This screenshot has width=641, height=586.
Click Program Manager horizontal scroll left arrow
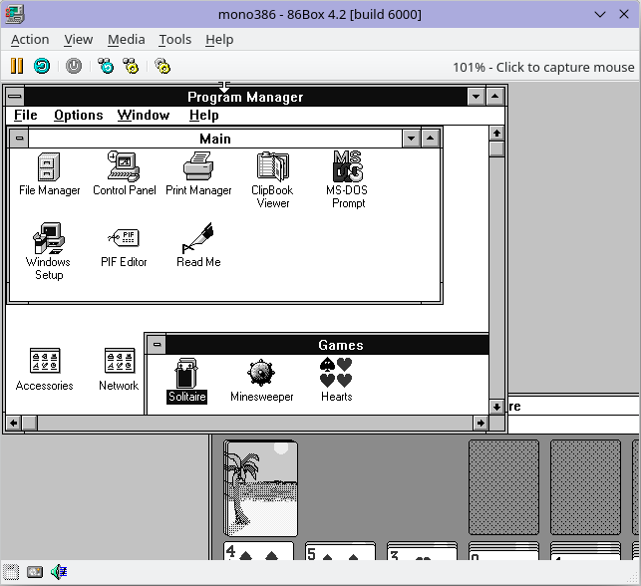[14, 423]
